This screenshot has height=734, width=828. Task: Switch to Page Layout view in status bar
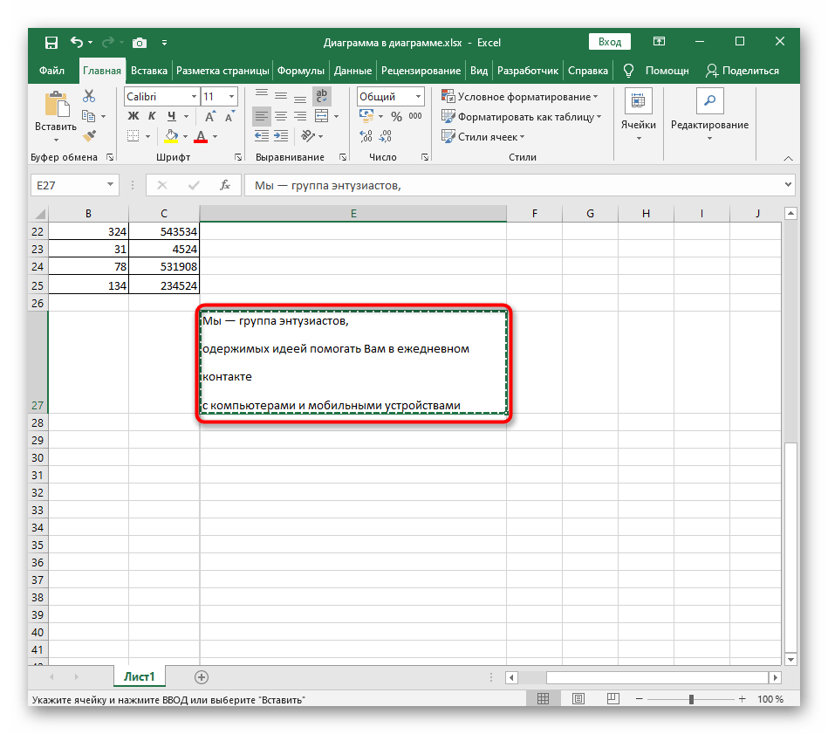(x=577, y=699)
